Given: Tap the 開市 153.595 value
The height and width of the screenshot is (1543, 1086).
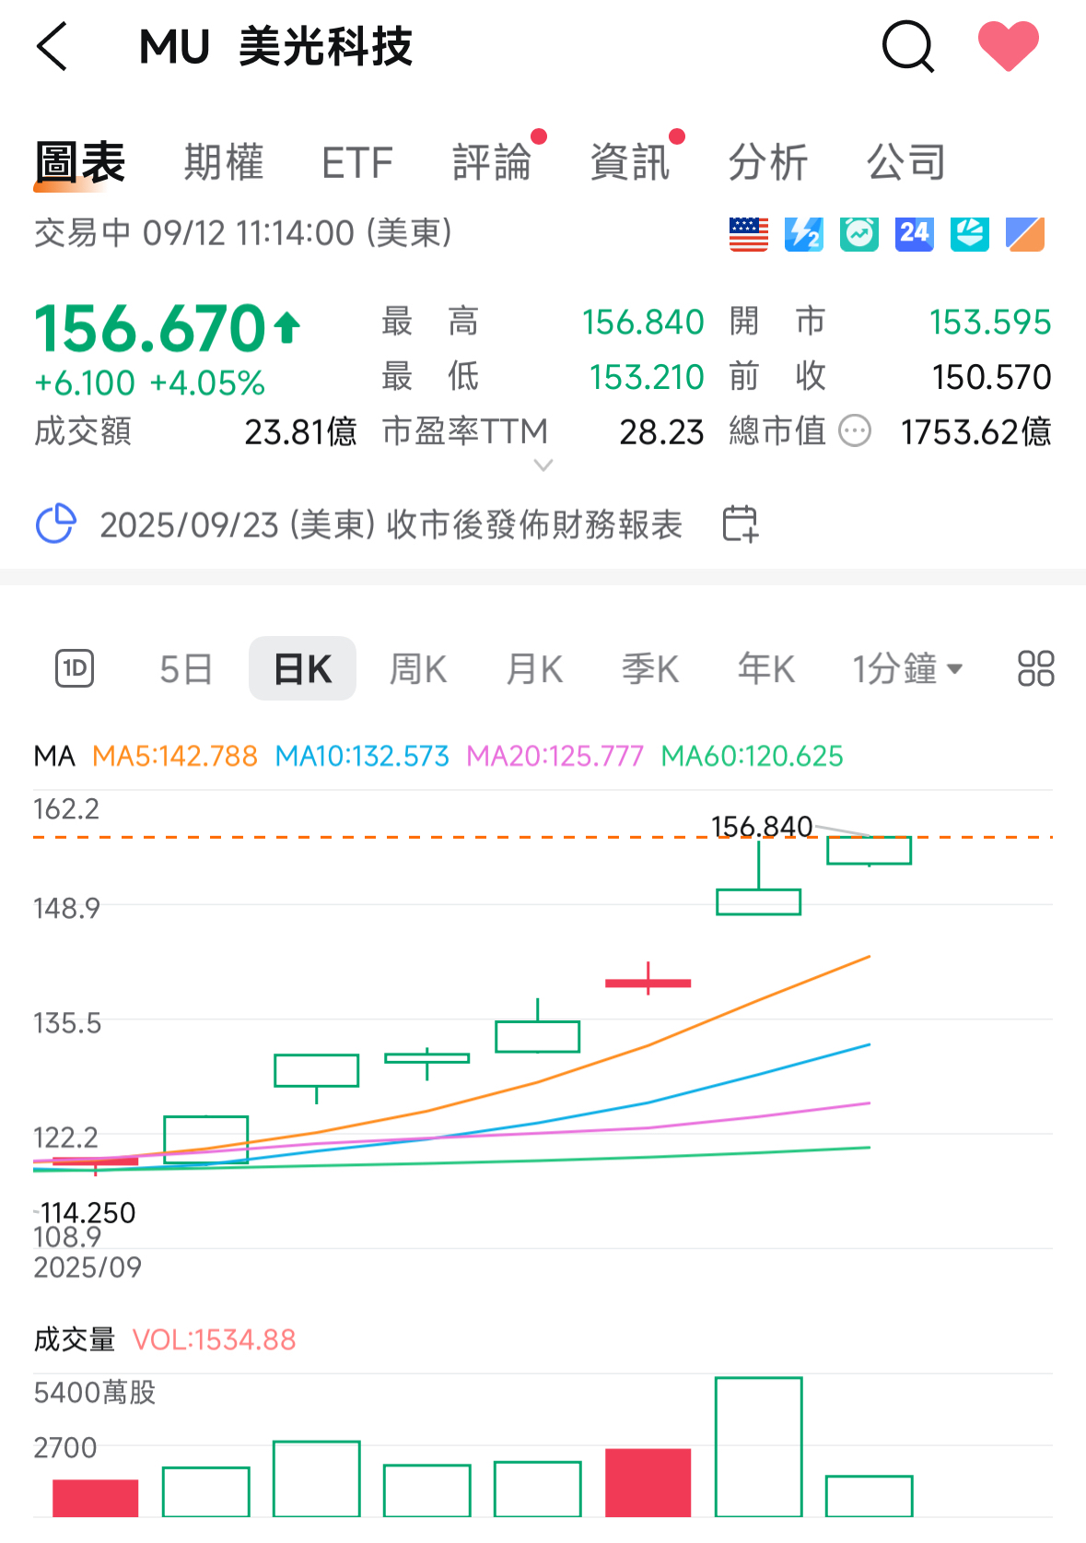Looking at the screenshot, I should click(990, 323).
